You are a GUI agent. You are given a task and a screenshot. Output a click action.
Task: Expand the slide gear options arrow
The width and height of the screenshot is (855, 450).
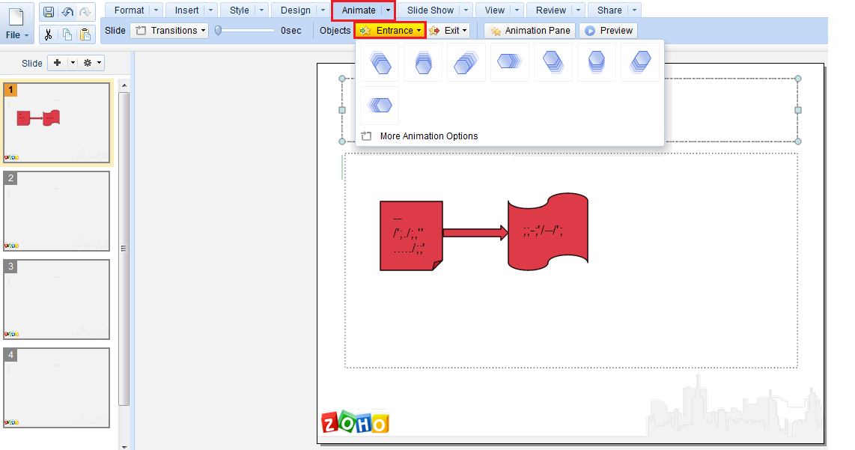[100, 63]
